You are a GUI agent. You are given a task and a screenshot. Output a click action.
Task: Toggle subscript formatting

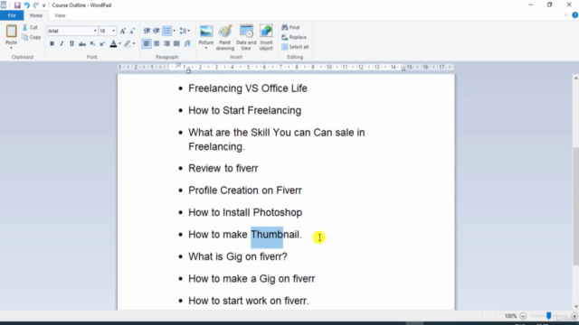click(92, 44)
